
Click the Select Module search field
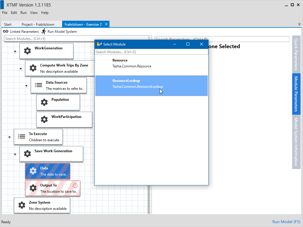coord(151,52)
